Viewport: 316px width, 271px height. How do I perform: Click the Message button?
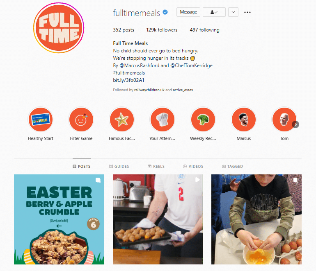(x=188, y=12)
